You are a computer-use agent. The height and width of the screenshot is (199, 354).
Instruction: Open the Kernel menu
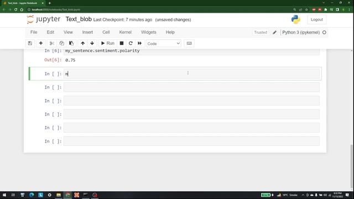tap(126, 32)
